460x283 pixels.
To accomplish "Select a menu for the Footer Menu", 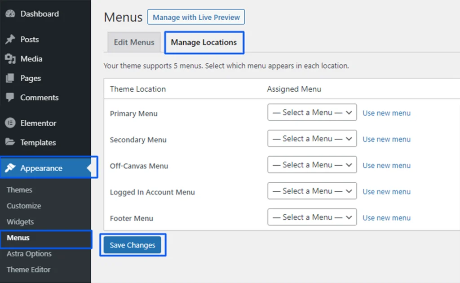I will [x=312, y=217].
